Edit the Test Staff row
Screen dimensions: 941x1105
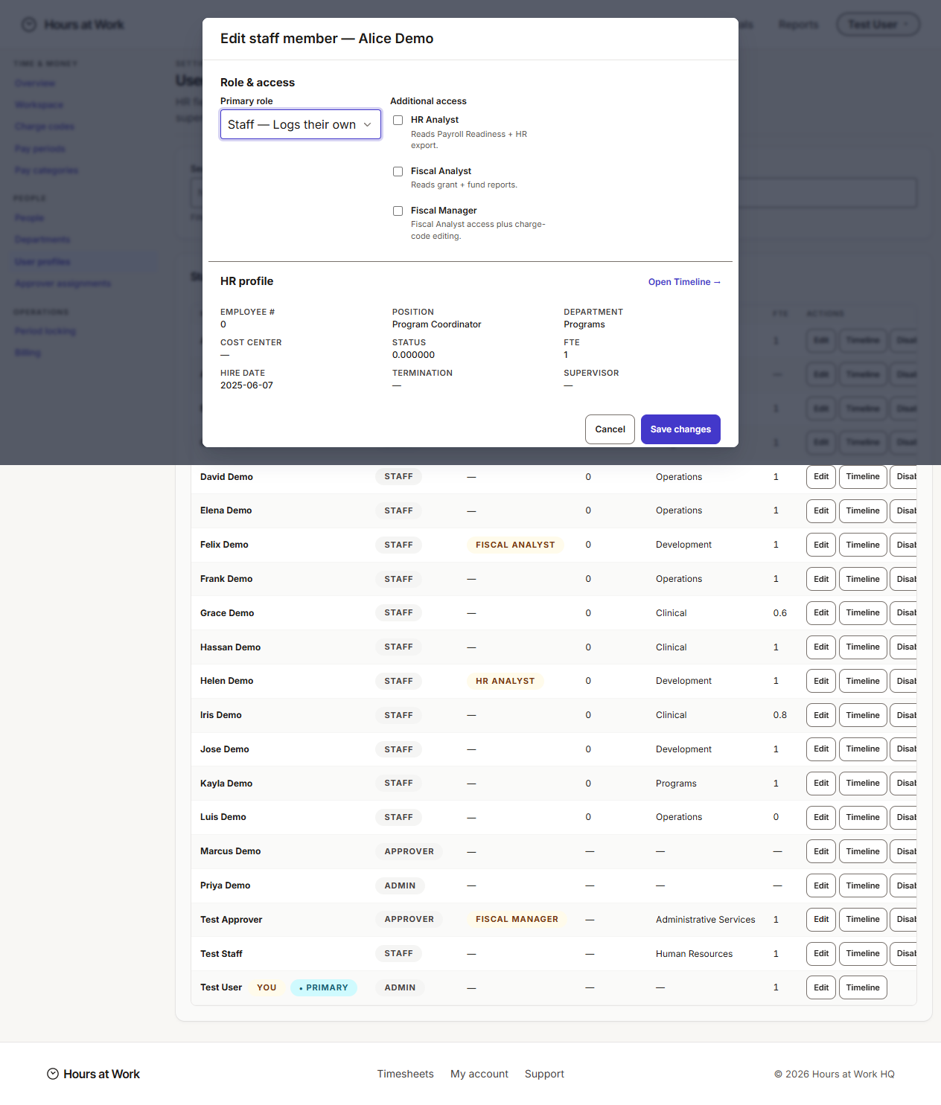(x=821, y=954)
